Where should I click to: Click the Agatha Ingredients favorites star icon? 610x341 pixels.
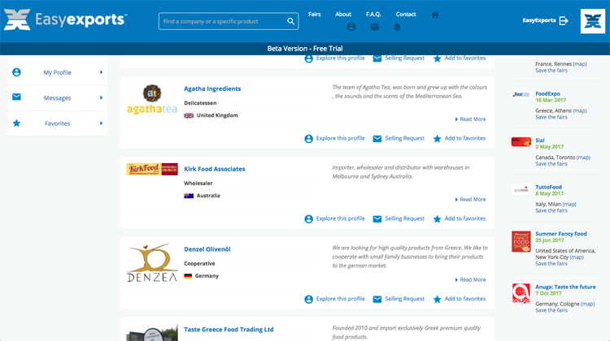pos(438,139)
